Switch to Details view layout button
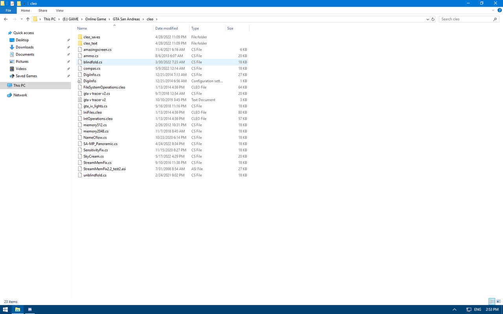The image size is (503, 314). click(x=492, y=301)
